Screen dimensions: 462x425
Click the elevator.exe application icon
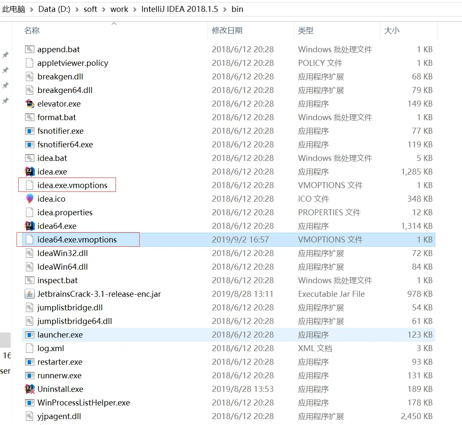[29, 104]
